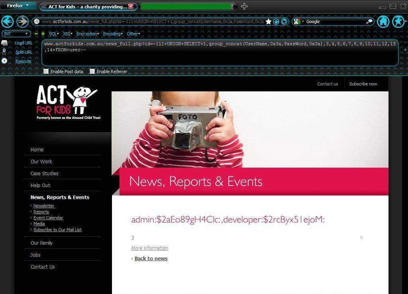The image size is (408, 294).
Task: Open the Reports sub-link
Action: click(41, 212)
